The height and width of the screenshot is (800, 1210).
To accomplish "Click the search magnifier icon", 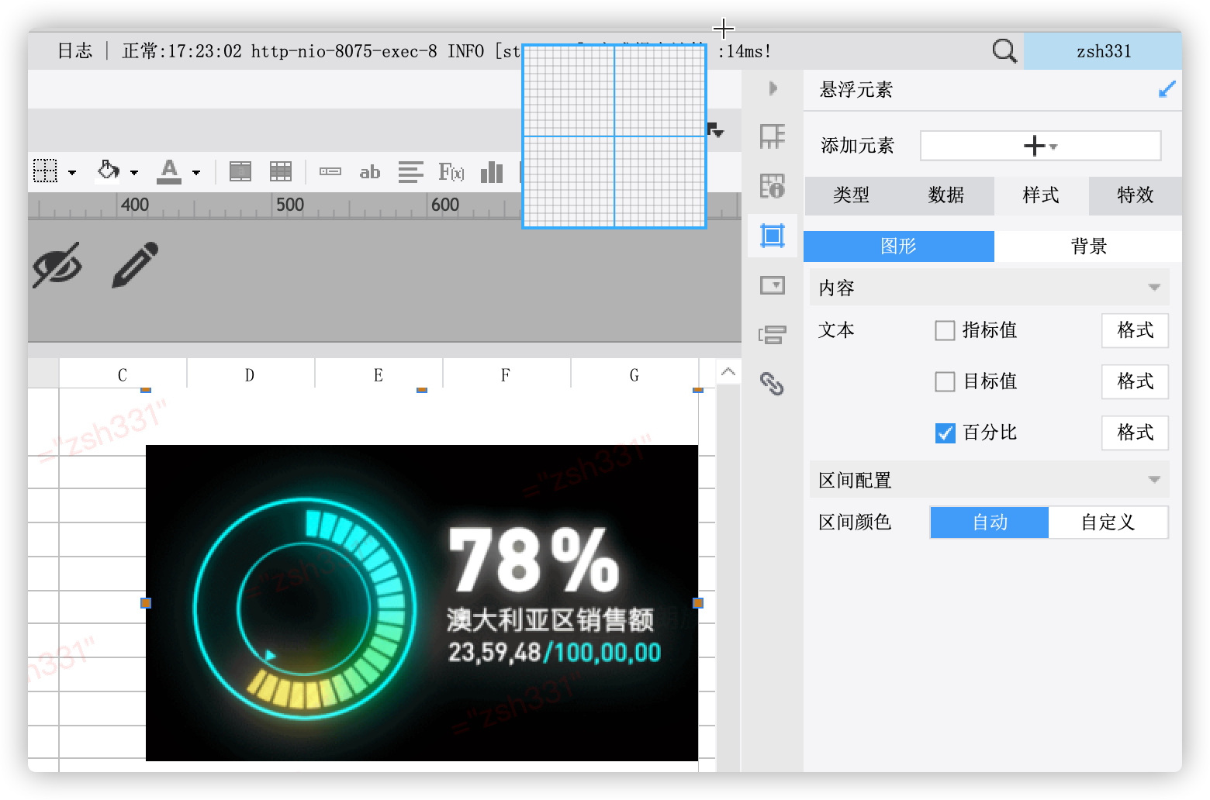I will tap(1004, 51).
